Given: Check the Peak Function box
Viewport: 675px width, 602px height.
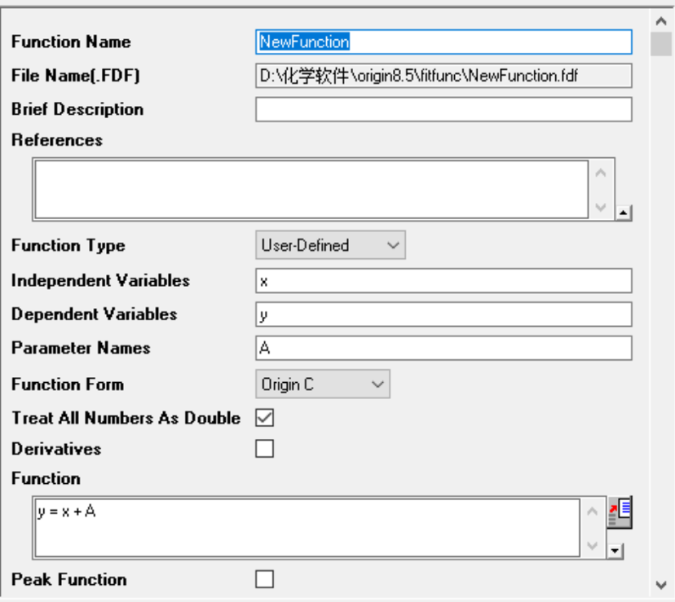Looking at the screenshot, I should click(265, 579).
